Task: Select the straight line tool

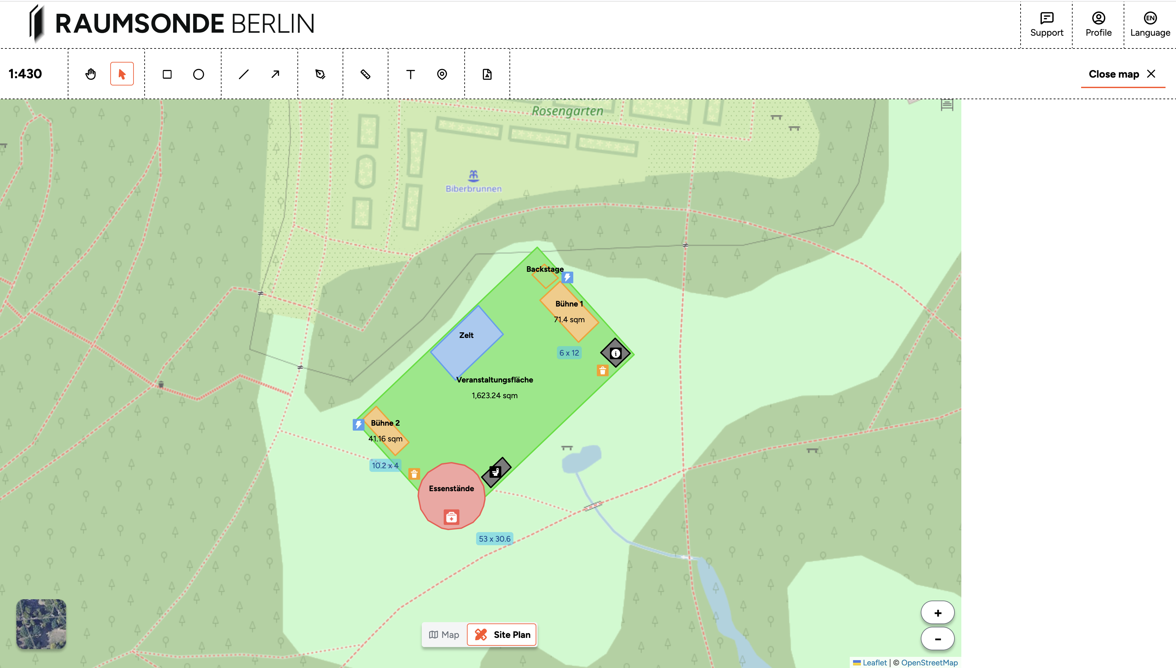Action: (244, 74)
